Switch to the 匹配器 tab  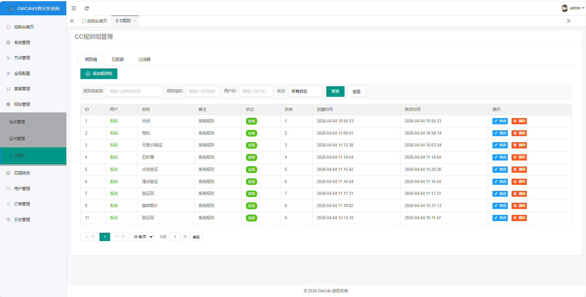(x=118, y=59)
